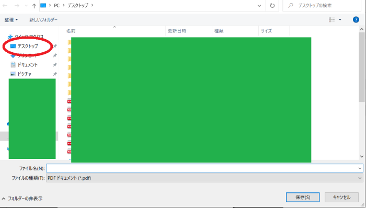Click the view layout icon
Viewport: 366px width, 208px height.
click(x=331, y=19)
